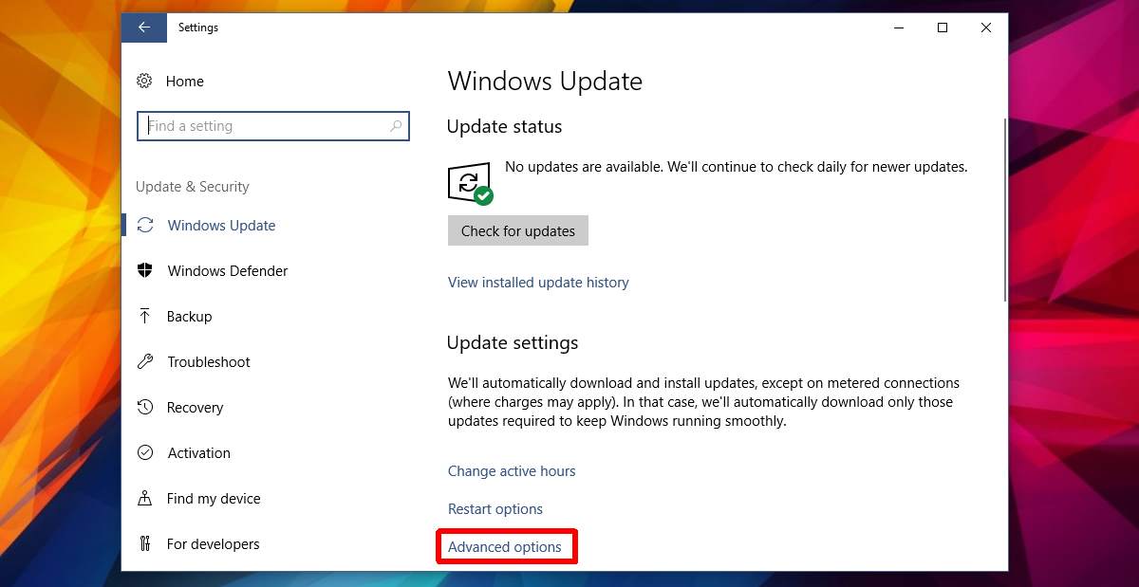Click the Windows Defender shield icon
Screen dimensions: 1139x587
[145, 271]
